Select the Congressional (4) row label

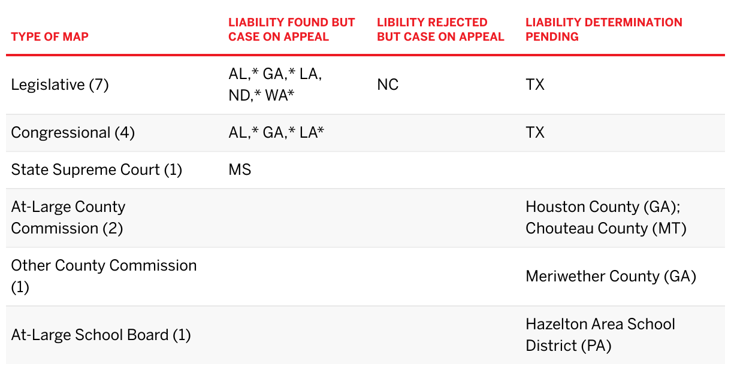[x=73, y=132]
